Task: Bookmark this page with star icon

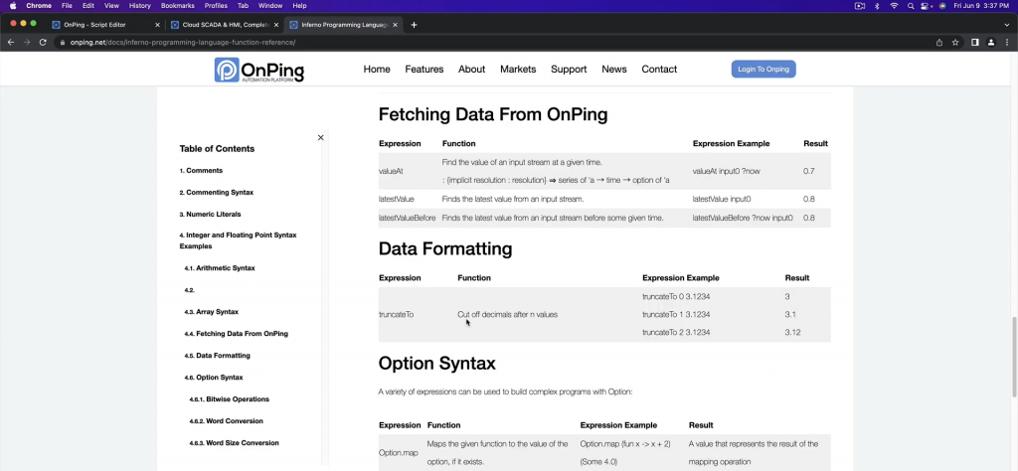Action: click(955, 42)
